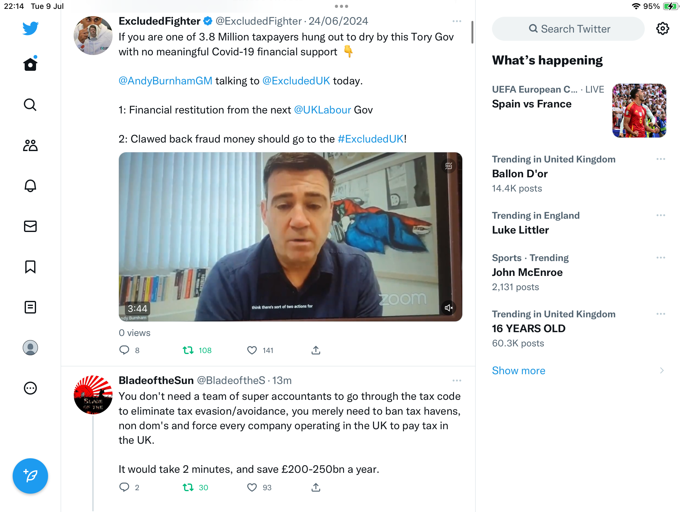
Task: Like the ExcludedFighter tweet
Action: 252,350
